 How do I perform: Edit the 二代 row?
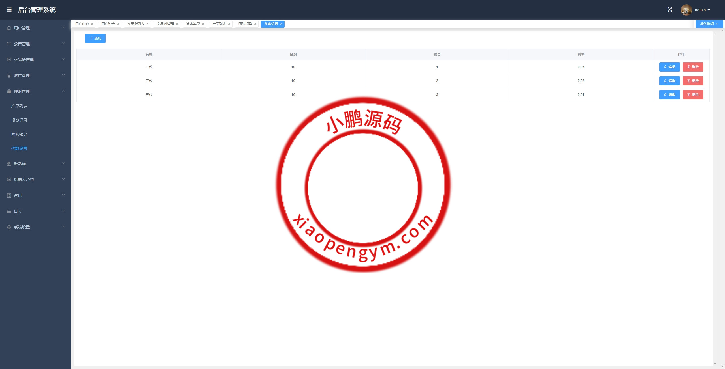coord(669,81)
